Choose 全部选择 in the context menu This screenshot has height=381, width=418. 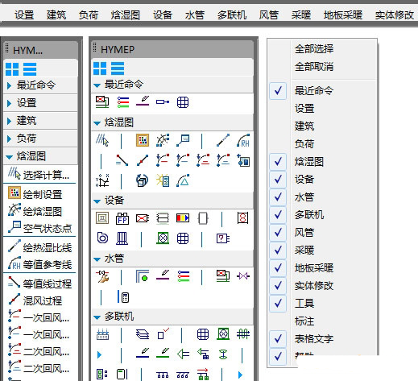coord(314,49)
